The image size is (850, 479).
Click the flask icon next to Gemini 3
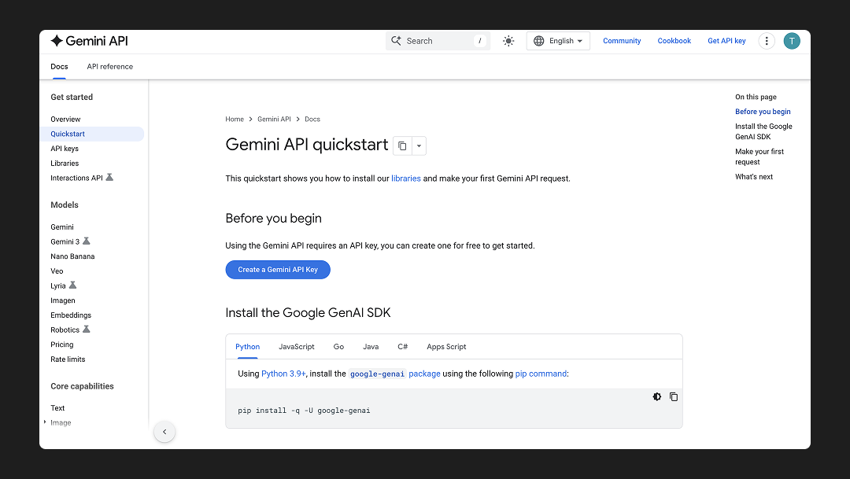coord(87,241)
